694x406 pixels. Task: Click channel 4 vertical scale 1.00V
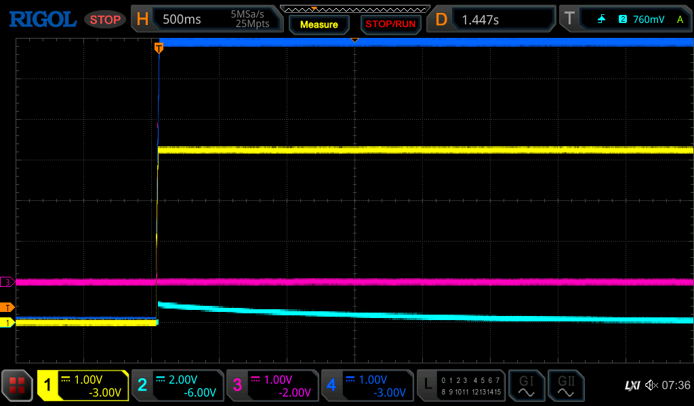[373, 380]
